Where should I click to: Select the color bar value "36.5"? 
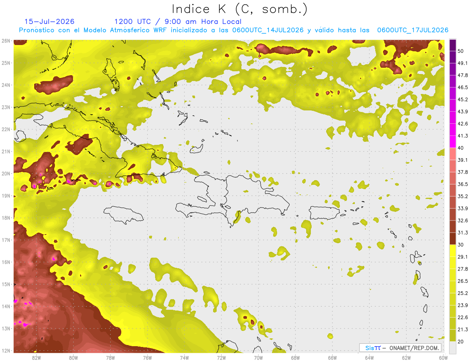point(463,184)
